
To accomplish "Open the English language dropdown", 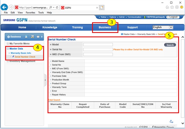I will coord(163,27).
